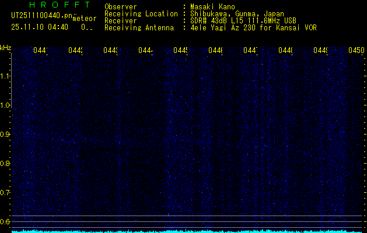Click the 0.9 kHz axis label

pyautogui.click(x=5, y=135)
